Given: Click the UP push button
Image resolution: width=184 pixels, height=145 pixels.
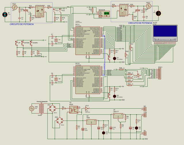Looking at the screenshot, I should point(16,43).
